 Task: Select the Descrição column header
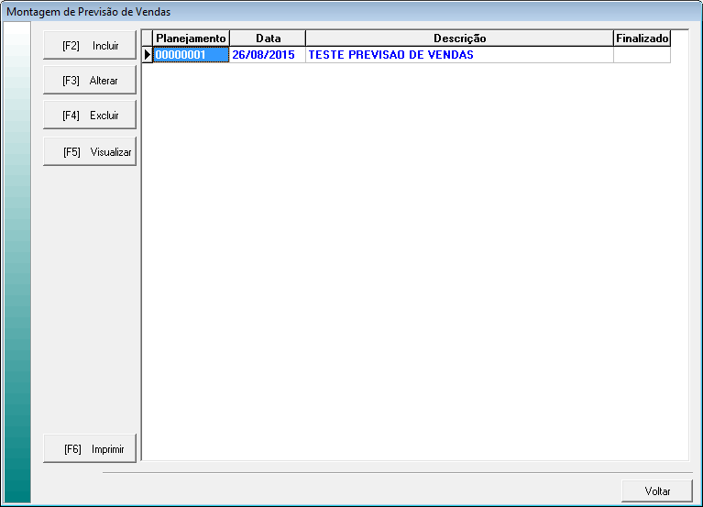tap(459, 39)
